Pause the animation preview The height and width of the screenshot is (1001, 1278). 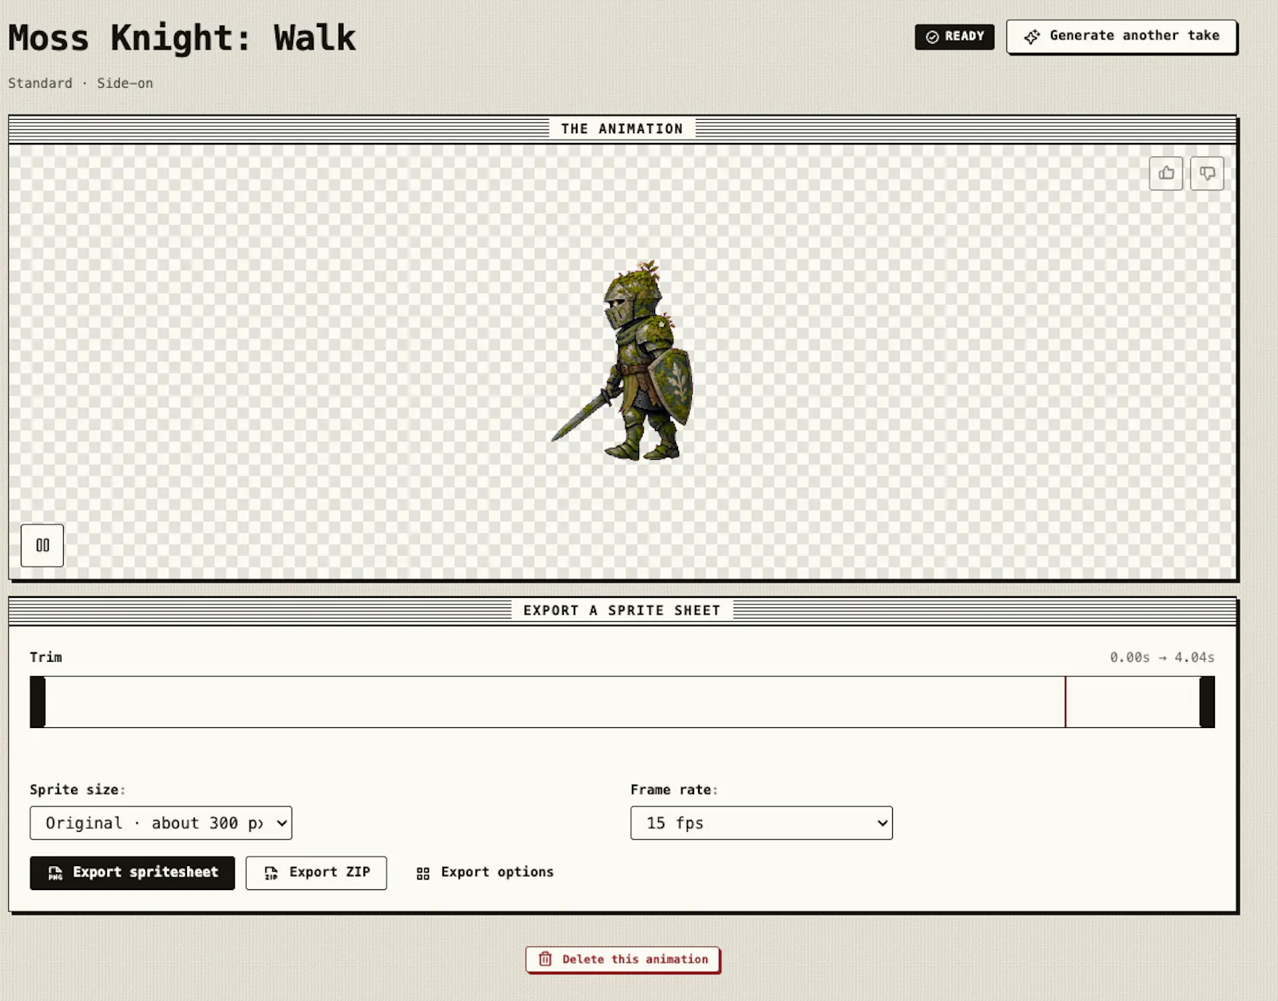42,545
